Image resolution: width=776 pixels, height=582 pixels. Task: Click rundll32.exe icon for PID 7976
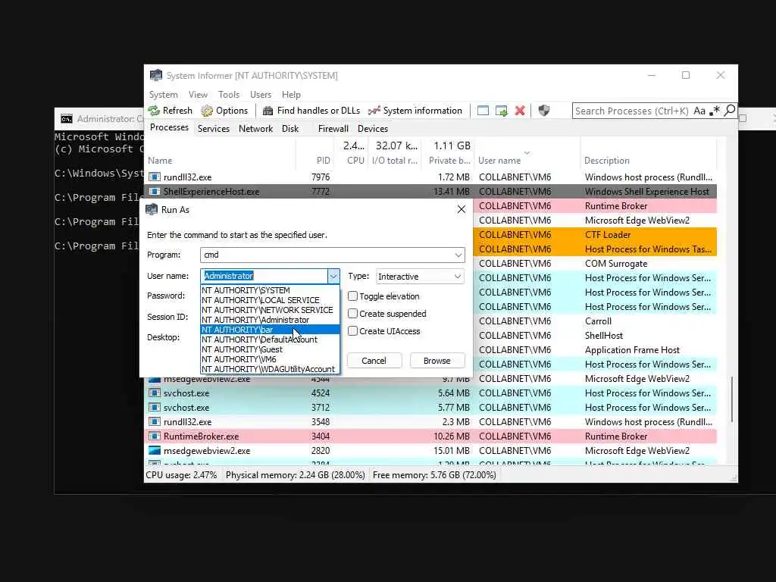155,177
